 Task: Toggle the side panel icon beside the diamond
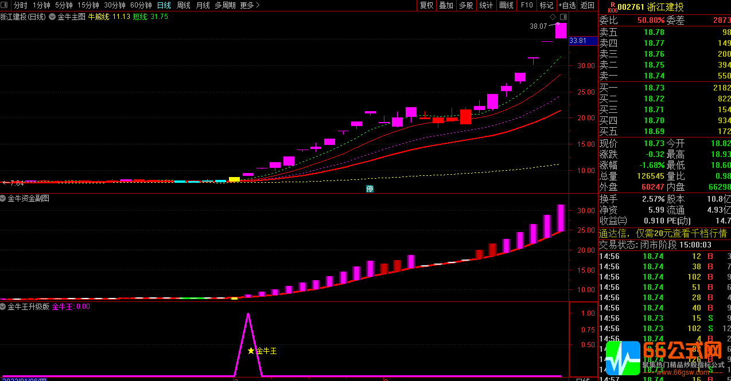click(563, 17)
